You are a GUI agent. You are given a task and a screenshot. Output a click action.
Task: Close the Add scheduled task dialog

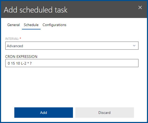pos(140,8)
